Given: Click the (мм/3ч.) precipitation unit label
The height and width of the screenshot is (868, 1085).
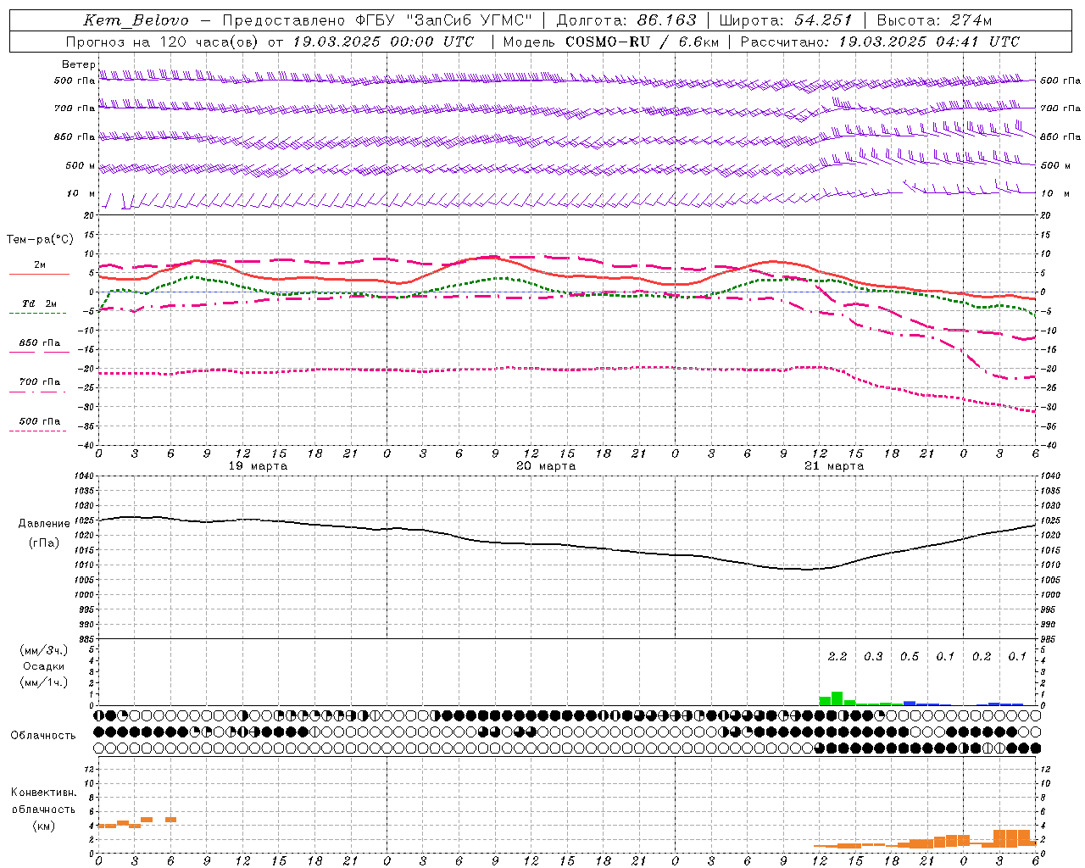Looking at the screenshot, I should 44,650.
